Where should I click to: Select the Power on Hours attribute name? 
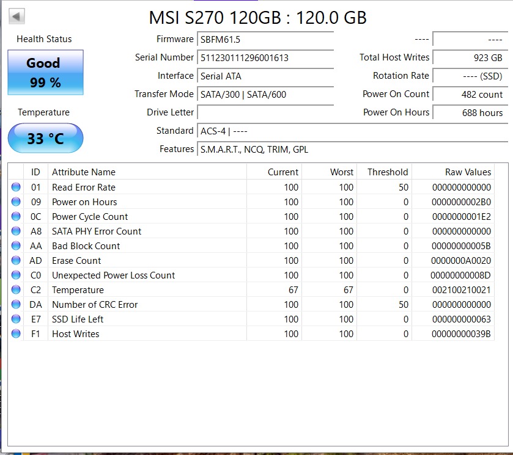[84, 202]
